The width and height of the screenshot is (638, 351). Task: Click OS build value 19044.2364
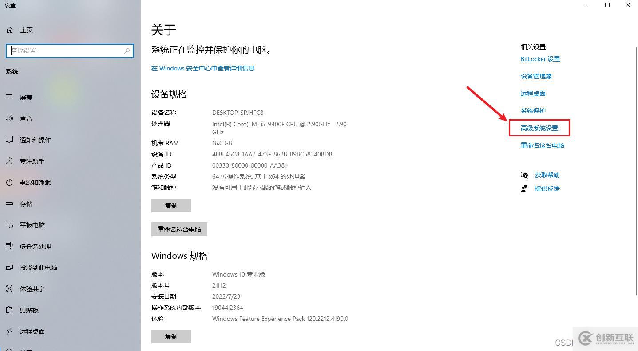[x=228, y=308]
